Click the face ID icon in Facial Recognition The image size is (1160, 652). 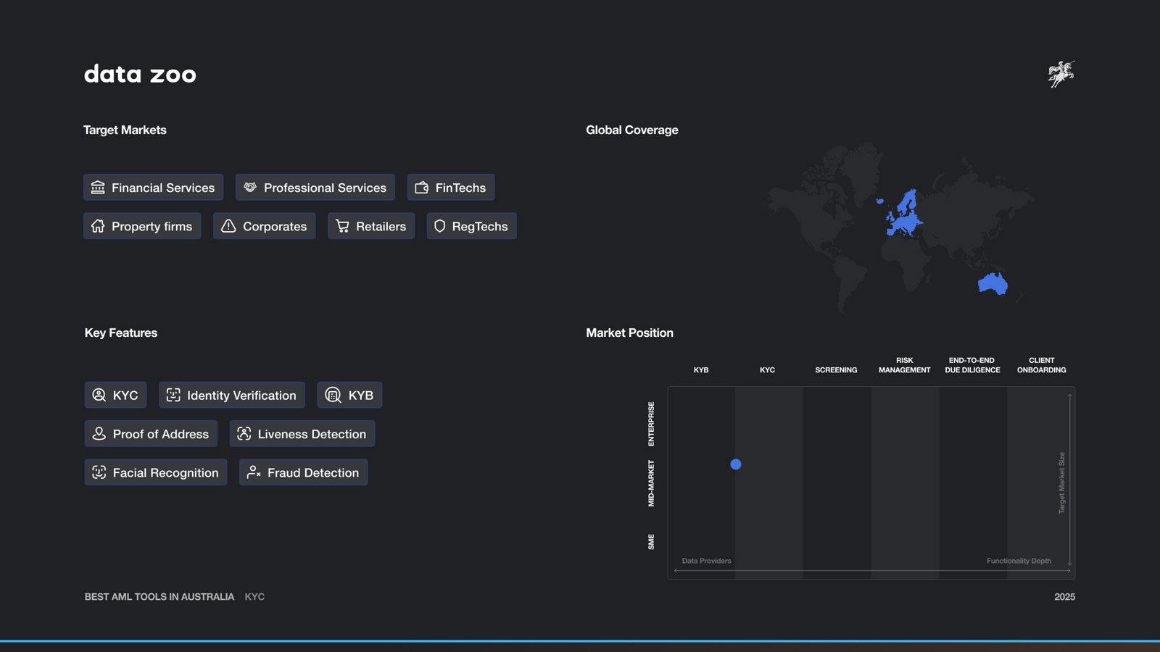(x=99, y=472)
